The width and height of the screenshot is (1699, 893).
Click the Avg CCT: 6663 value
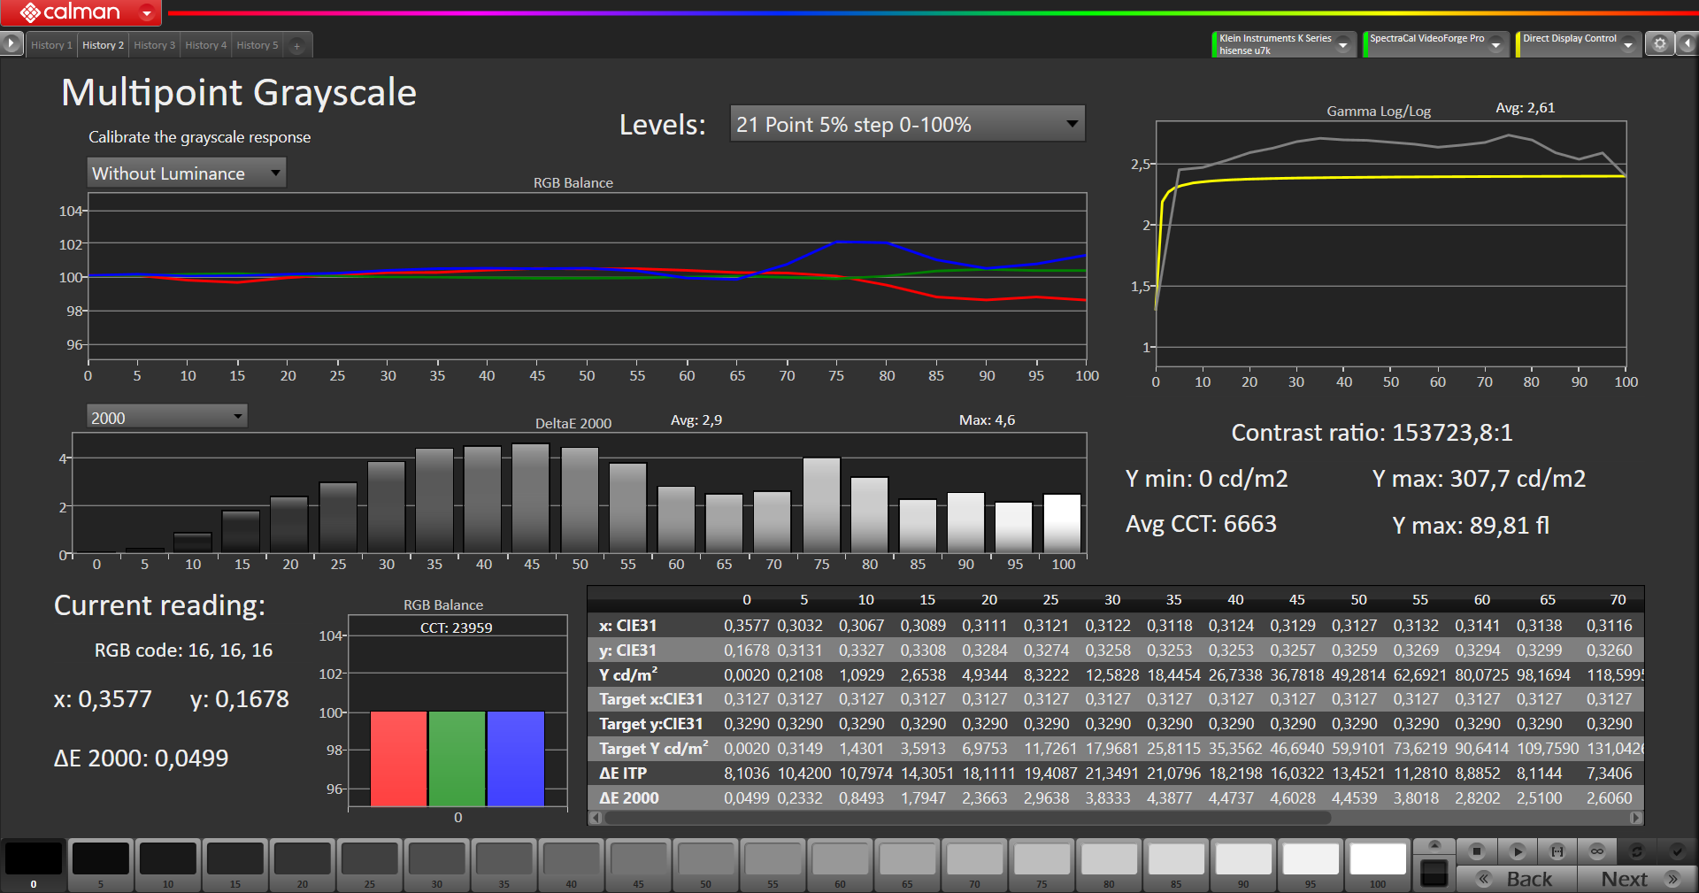1201,524
